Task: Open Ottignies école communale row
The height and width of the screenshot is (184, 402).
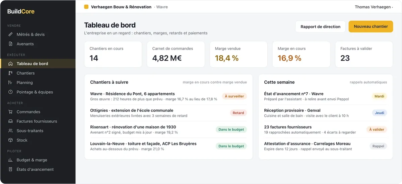Action: click(x=169, y=113)
